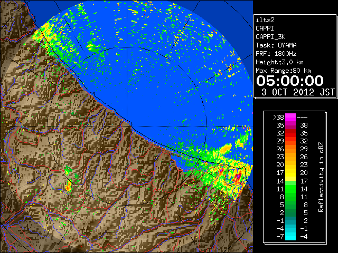This screenshot has width=338, height=253.
Task: Click the 'Max Range:80 km' line
Action: 283,71
